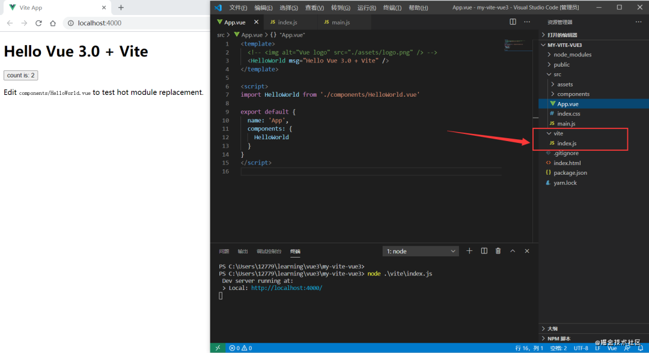This screenshot has width=649, height=353.
Task: Focus the localhost:4000 address bar
Action: (136, 23)
